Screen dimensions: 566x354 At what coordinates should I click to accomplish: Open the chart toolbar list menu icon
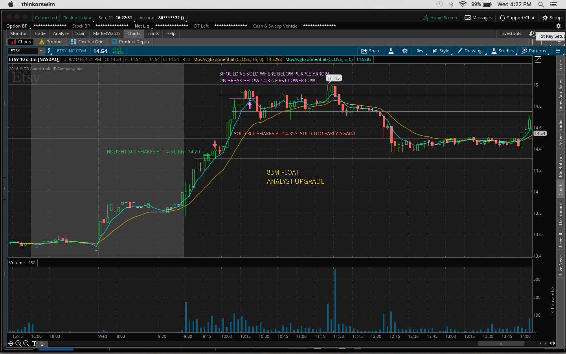point(558,51)
